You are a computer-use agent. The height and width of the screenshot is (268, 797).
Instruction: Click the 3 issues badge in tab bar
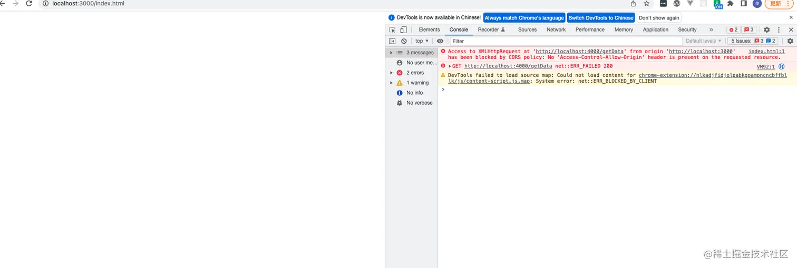click(749, 30)
